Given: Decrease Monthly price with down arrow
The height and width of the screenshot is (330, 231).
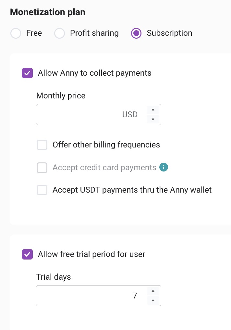Looking at the screenshot, I should tap(153, 119).
